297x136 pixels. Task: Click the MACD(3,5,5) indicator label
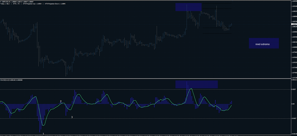click(x=4, y=80)
